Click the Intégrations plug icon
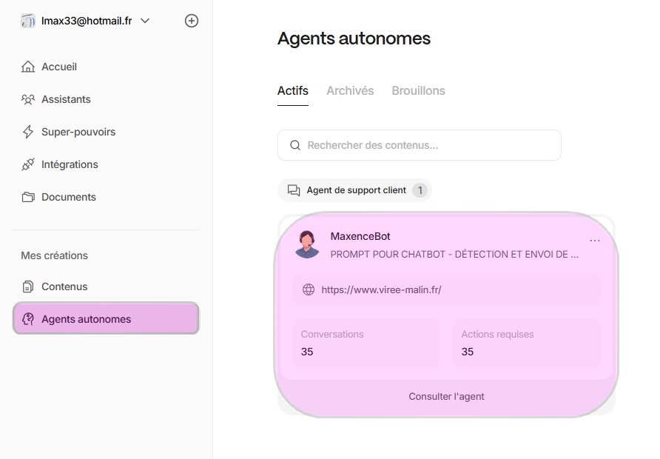 click(x=28, y=164)
